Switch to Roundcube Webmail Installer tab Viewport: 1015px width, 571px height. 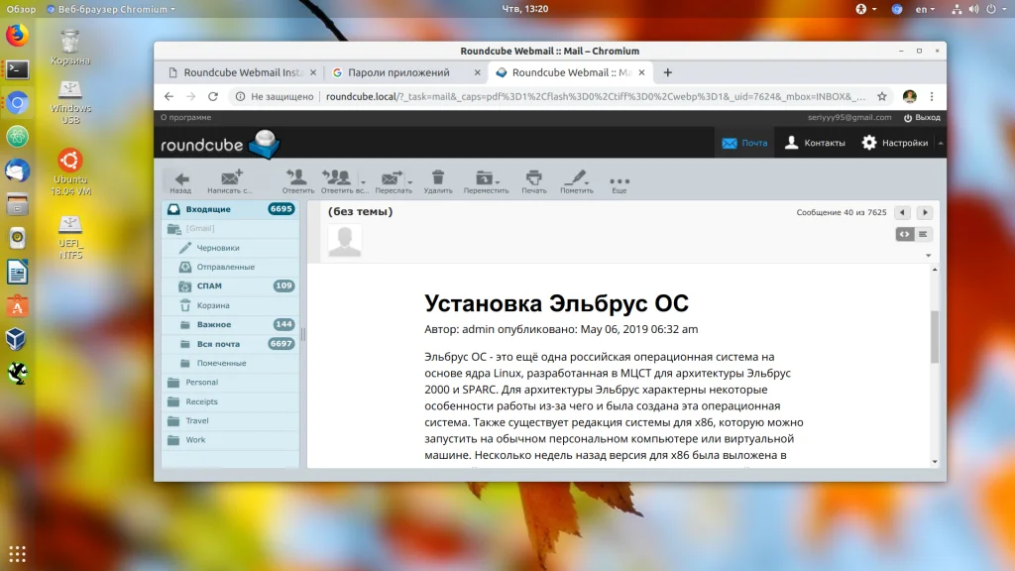point(242,72)
